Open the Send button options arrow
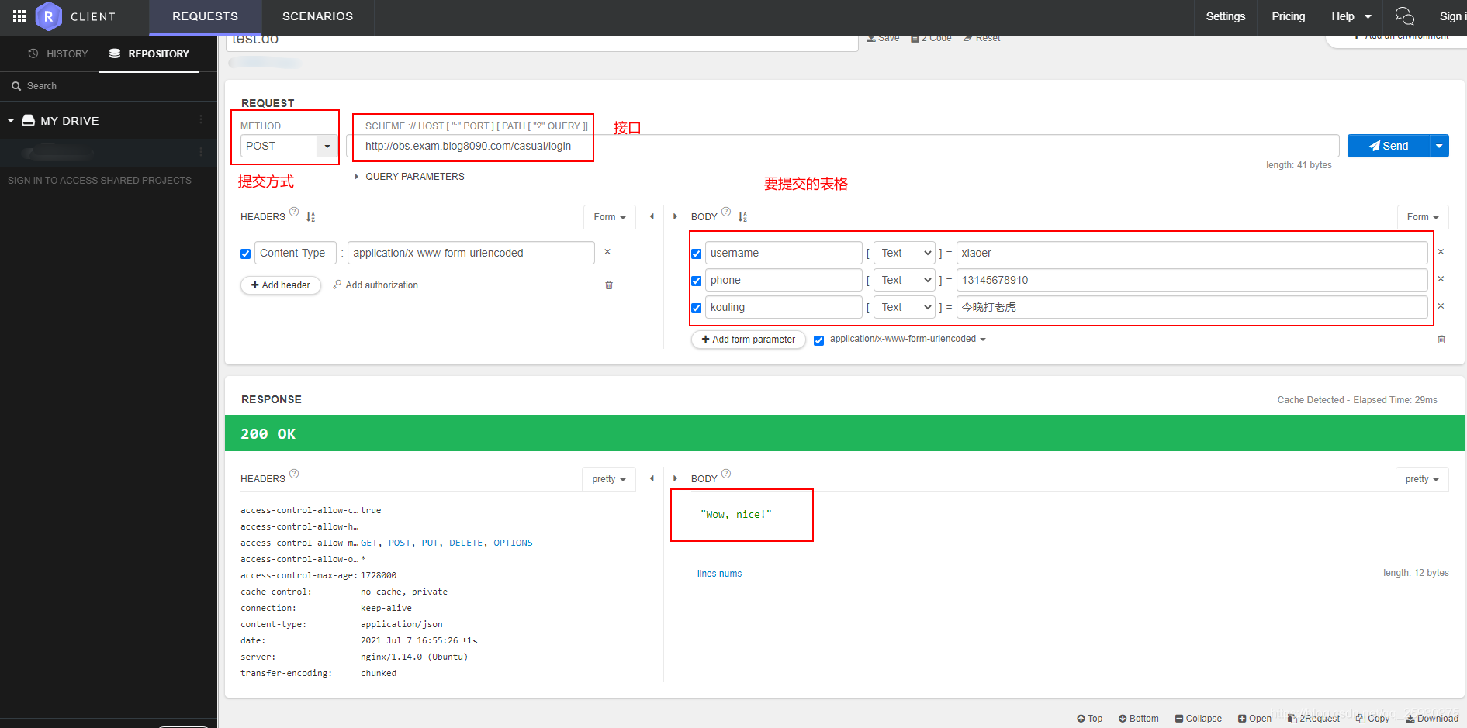This screenshot has width=1467, height=728. [1439, 146]
